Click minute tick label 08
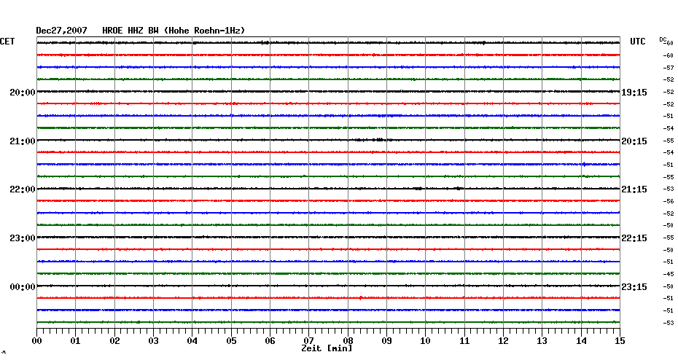This screenshot has height=360, width=678. point(348,341)
